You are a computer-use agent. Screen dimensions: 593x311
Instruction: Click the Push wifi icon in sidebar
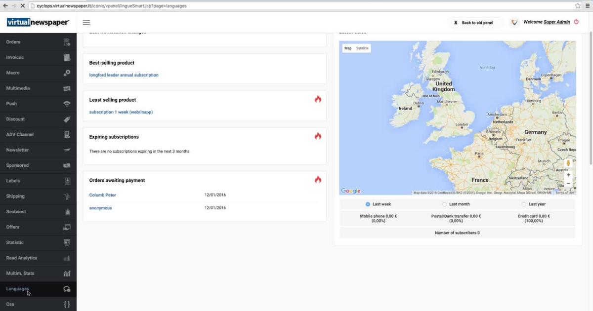(67, 104)
